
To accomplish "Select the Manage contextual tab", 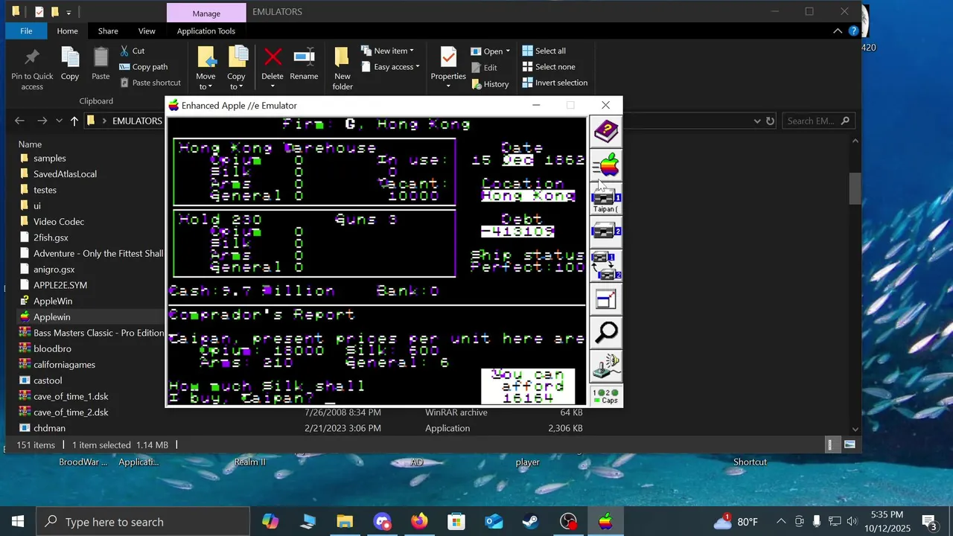I will (x=206, y=13).
